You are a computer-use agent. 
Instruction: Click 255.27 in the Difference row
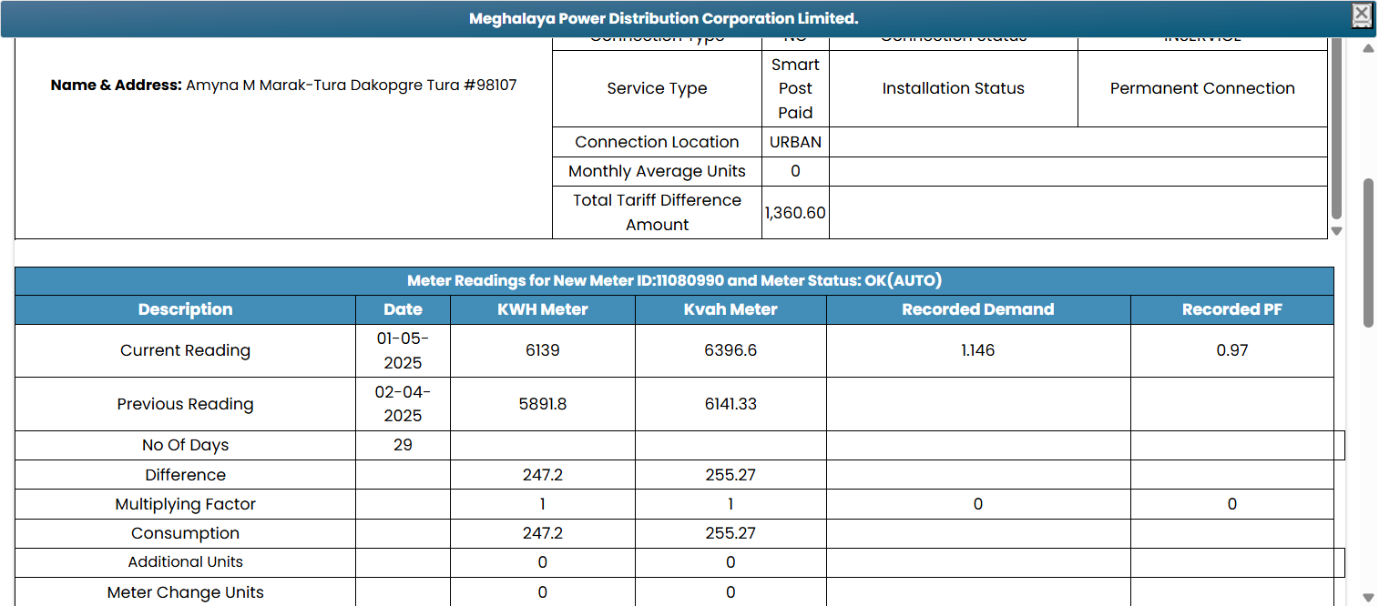tap(730, 475)
